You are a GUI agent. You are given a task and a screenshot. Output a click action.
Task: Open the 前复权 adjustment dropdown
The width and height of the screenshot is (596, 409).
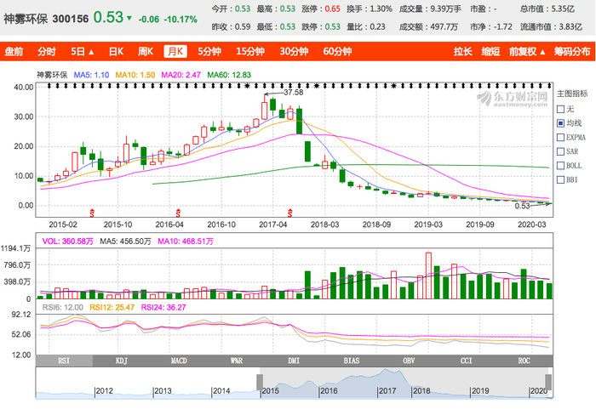(x=527, y=51)
